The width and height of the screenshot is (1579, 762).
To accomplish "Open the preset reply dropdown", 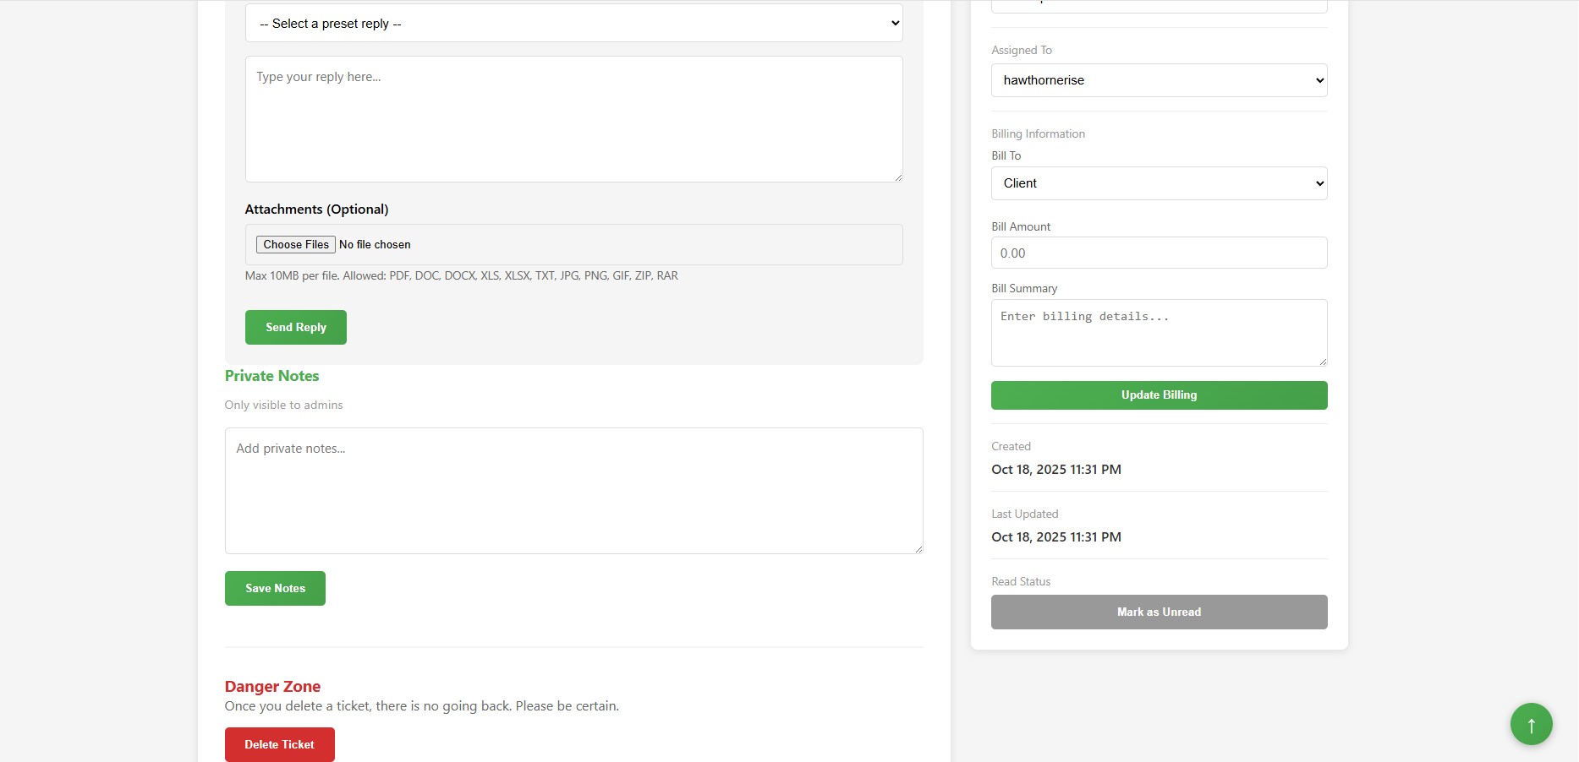I will [x=573, y=23].
